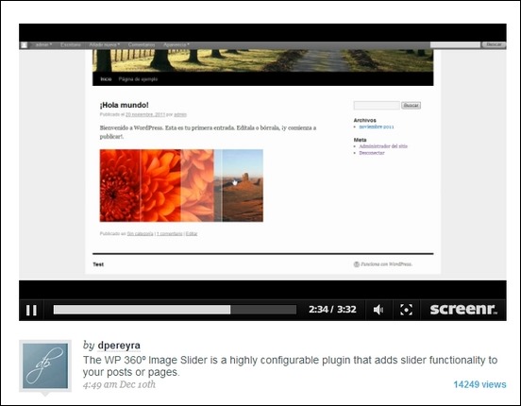Viewport: 521px width, 406px height.
Task: Click the admin bar avatar icon
Action: [x=25, y=45]
